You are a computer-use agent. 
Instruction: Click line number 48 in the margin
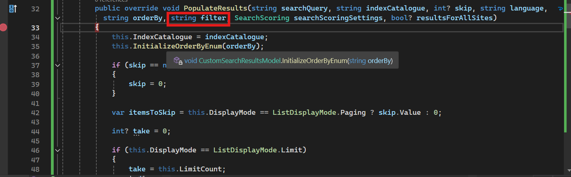point(35,169)
